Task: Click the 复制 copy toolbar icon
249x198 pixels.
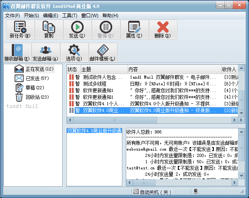Action: [49, 30]
